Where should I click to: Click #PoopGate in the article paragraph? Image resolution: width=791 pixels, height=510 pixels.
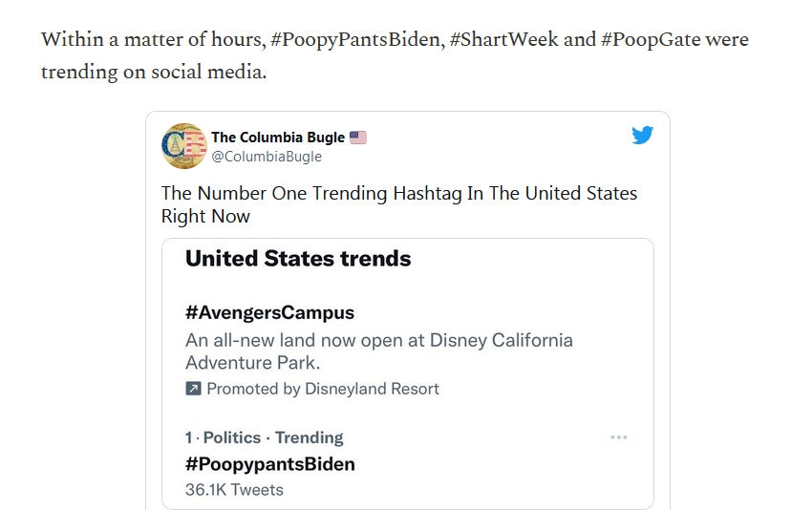(651, 40)
